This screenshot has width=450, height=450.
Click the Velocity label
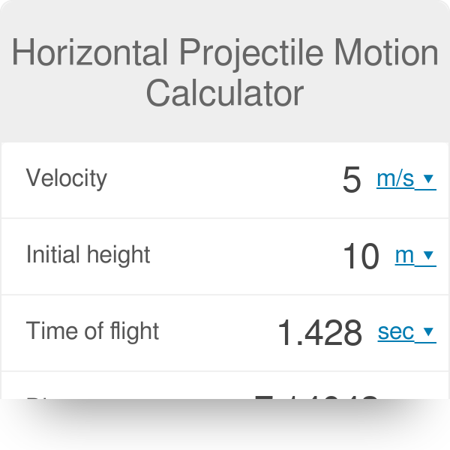[67, 178]
